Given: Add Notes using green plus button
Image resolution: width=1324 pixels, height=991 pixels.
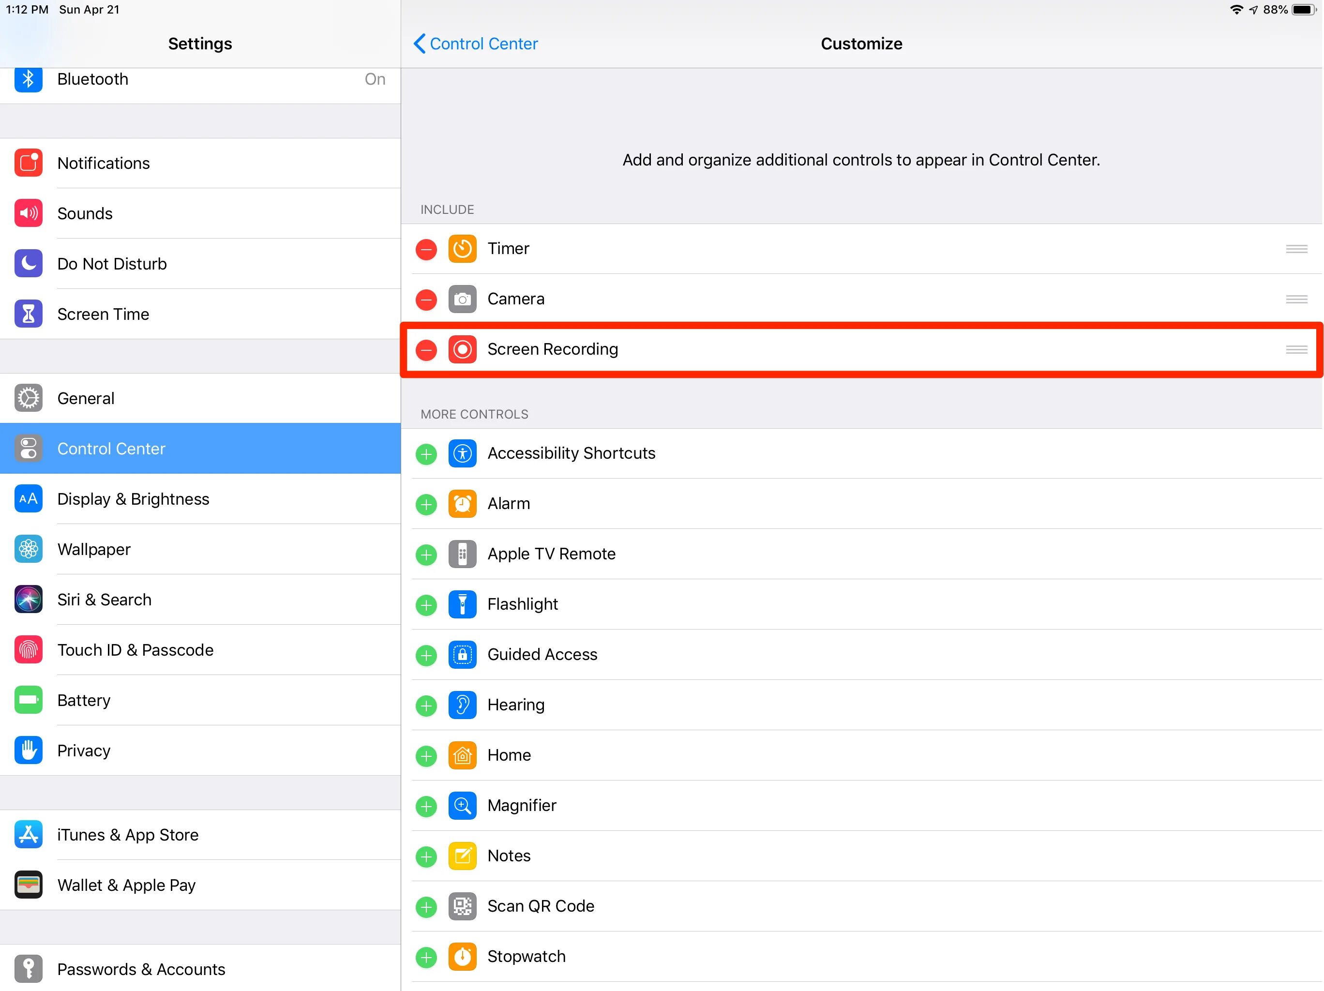Looking at the screenshot, I should click(426, 857).
